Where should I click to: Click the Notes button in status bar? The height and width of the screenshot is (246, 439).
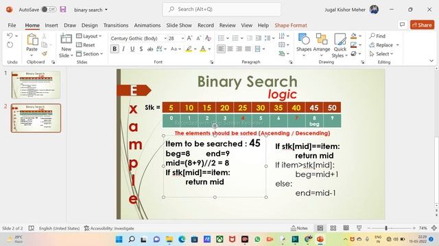299,228
